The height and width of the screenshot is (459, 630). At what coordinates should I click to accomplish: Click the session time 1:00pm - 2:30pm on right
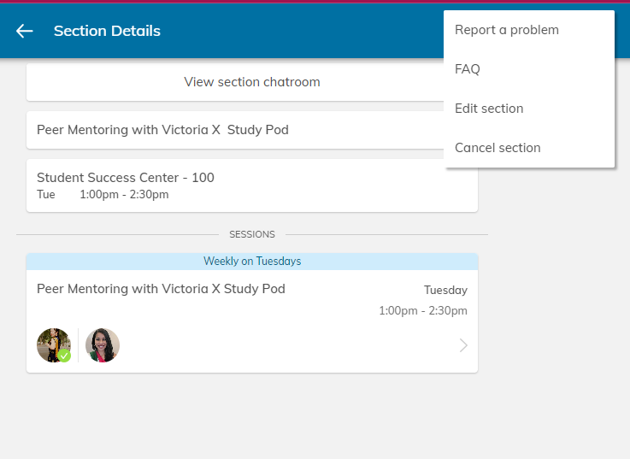tap(423, 311)
